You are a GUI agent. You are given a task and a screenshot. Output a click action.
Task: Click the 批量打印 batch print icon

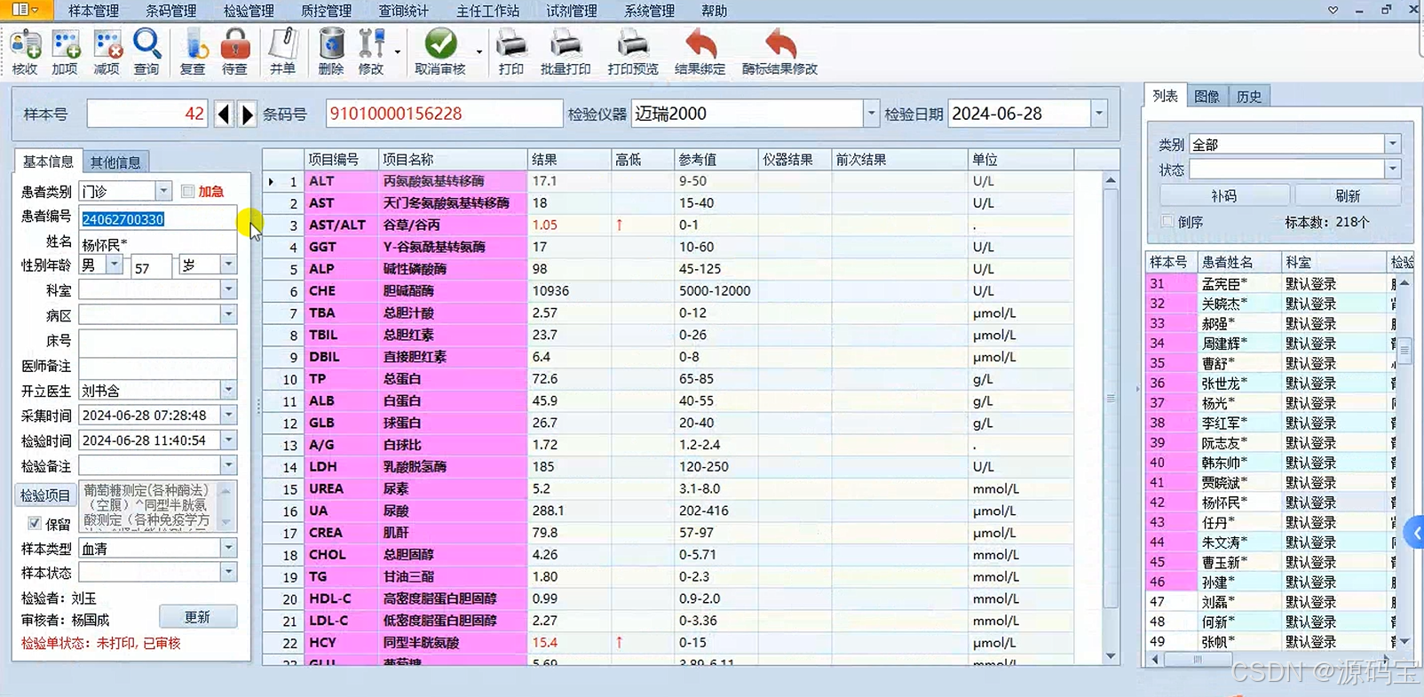point(566,51)
